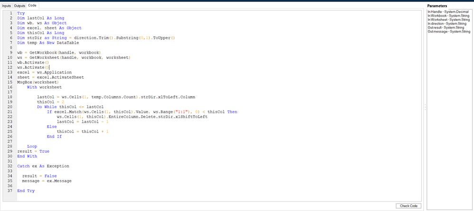Select parameter In:Handle - System.Decimal
The height and width of the screenshot is (211, 474).
(x=448, y=12)
